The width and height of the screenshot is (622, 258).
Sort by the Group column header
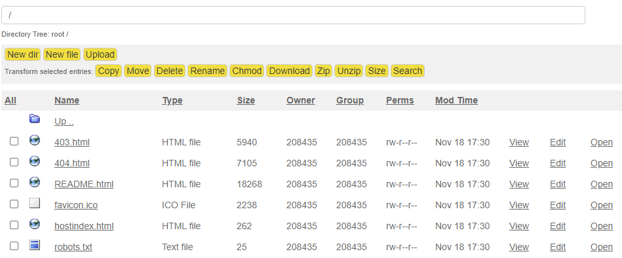click(350, 101)
